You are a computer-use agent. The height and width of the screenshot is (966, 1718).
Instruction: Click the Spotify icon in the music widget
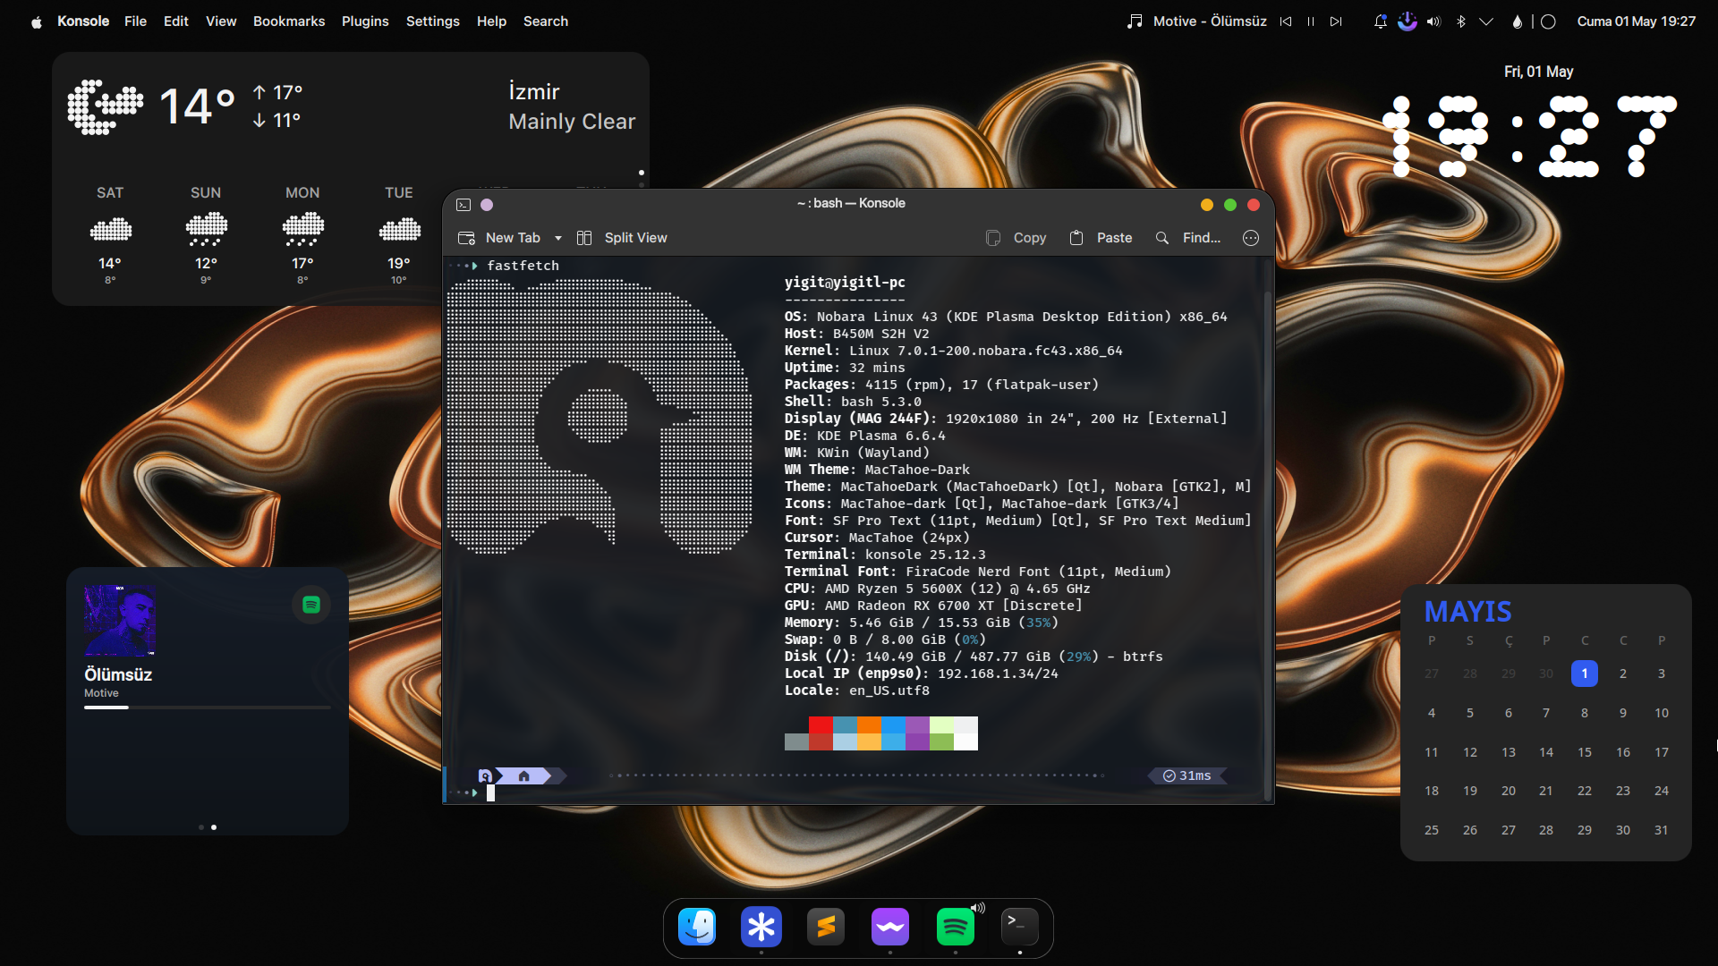[x=311, y=605]
